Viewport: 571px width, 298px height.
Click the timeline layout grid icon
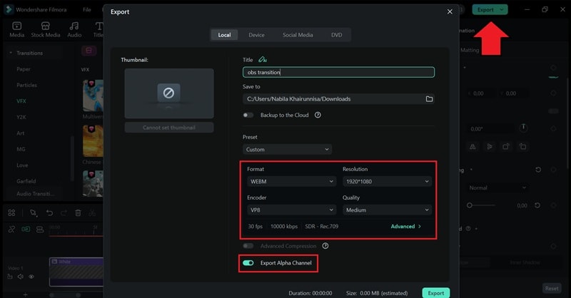tap(11, 213)
